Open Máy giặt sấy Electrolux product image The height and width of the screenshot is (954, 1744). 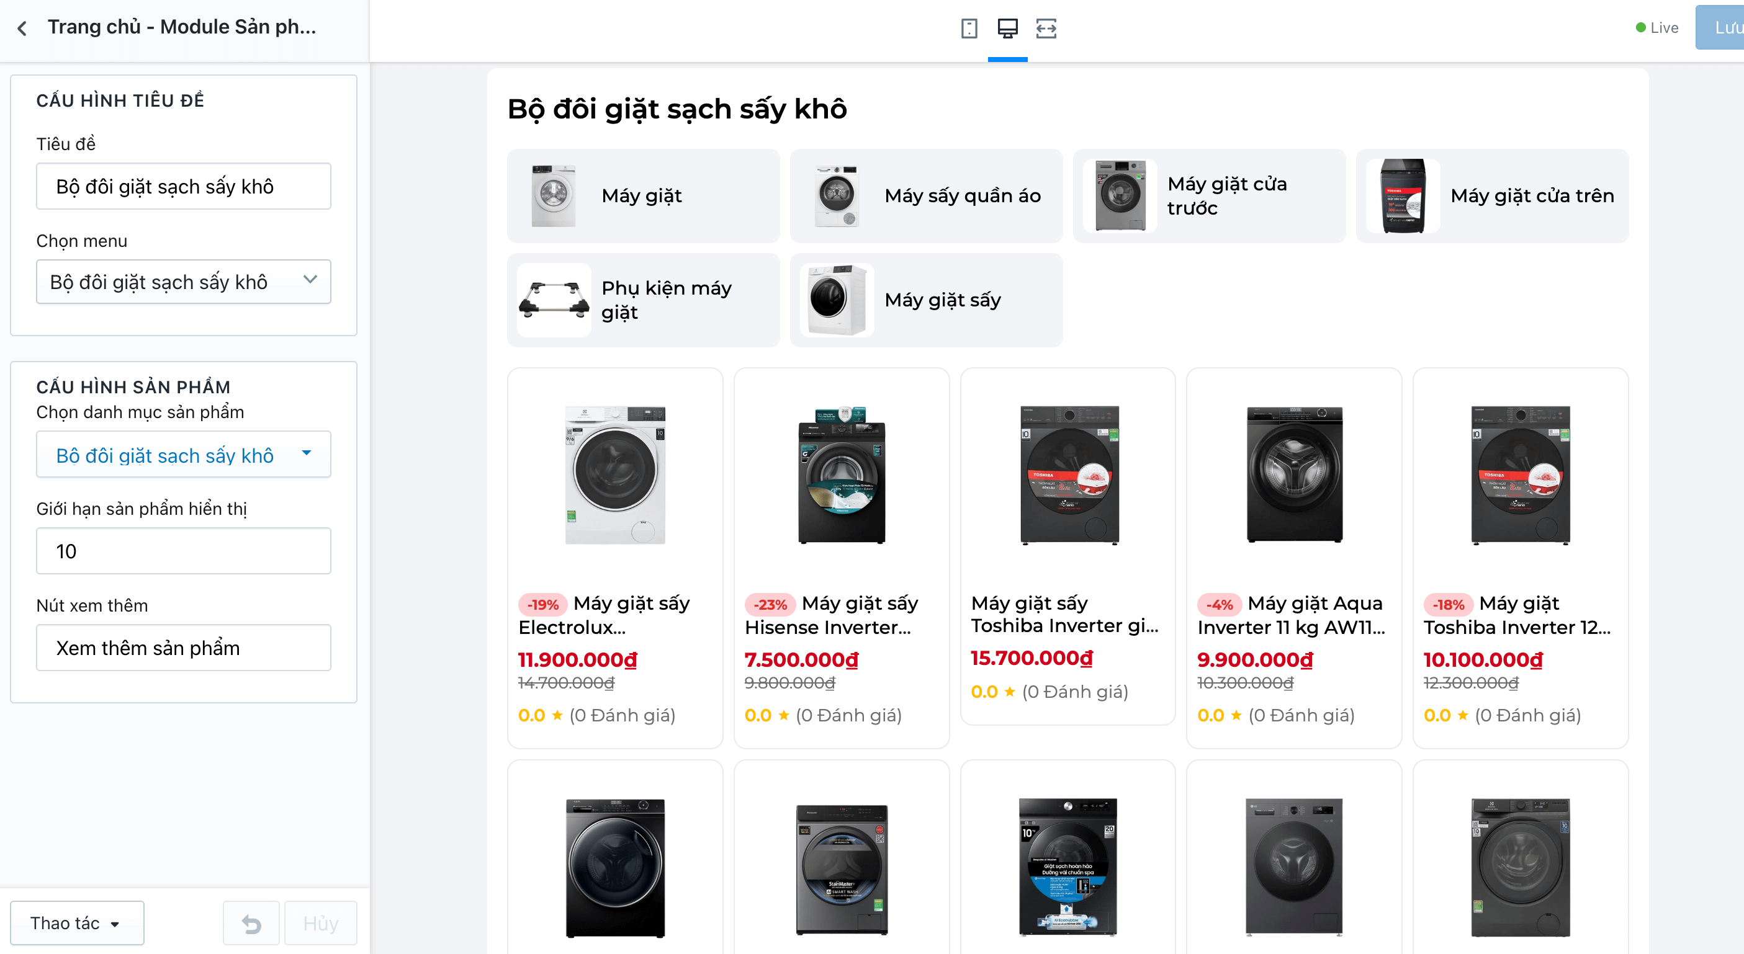(x=614, y=475)
